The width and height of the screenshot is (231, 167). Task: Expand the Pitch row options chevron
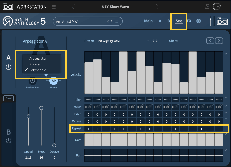(x=226, y=113)
